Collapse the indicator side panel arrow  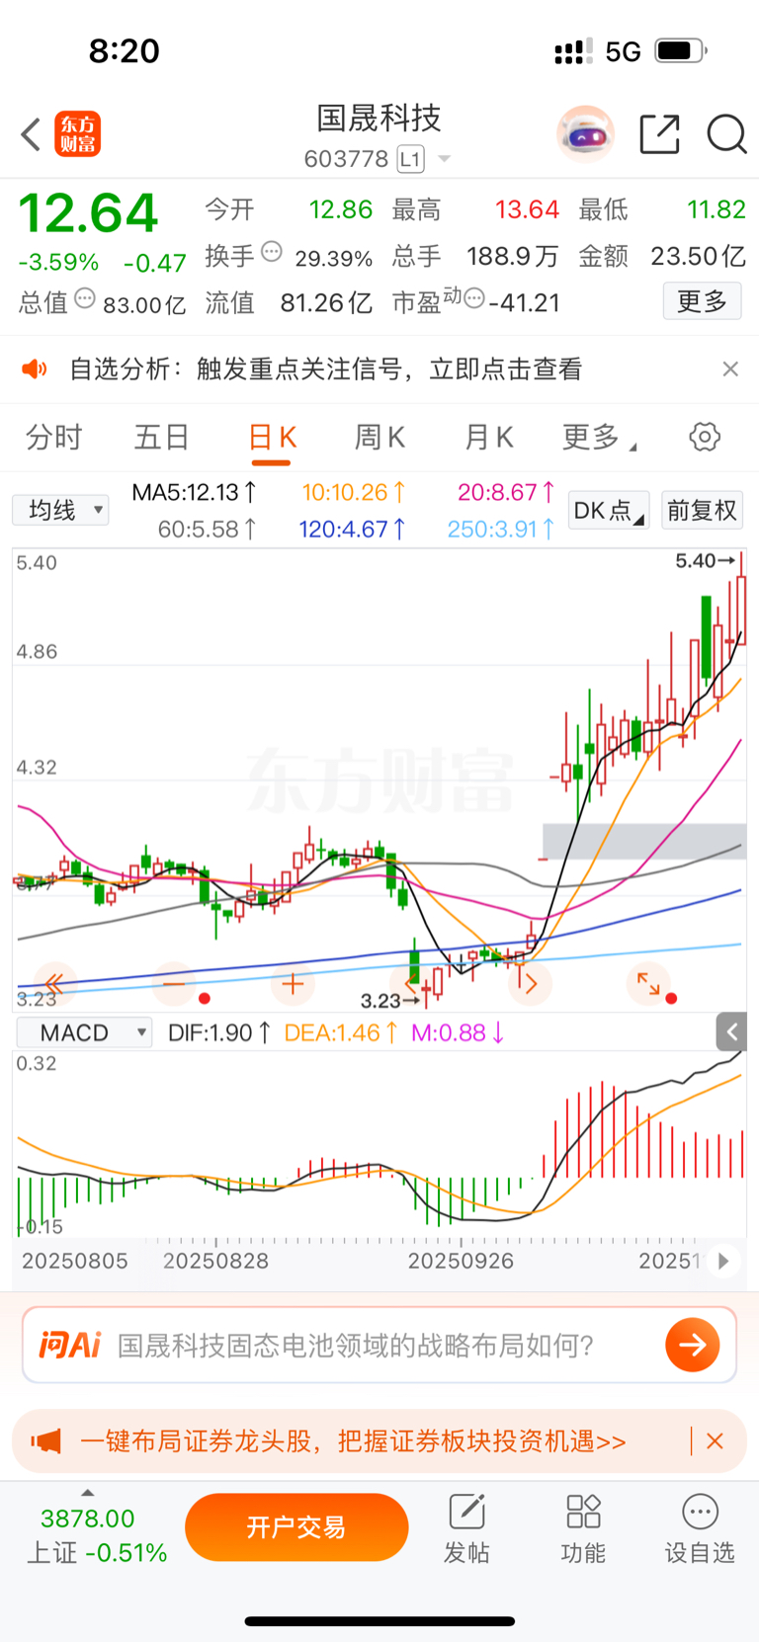pyautogui.click(x=732, y=1032)
